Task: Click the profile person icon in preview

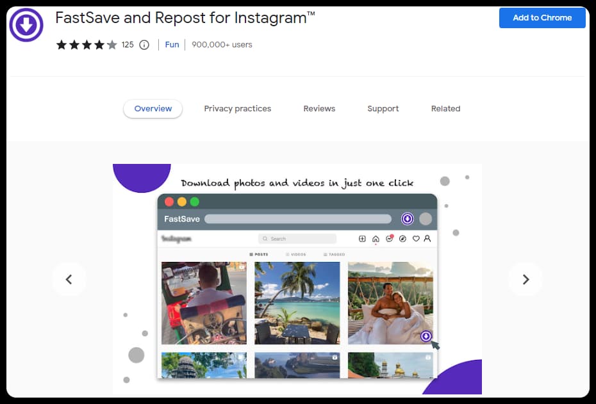Action: pos(427,238)
